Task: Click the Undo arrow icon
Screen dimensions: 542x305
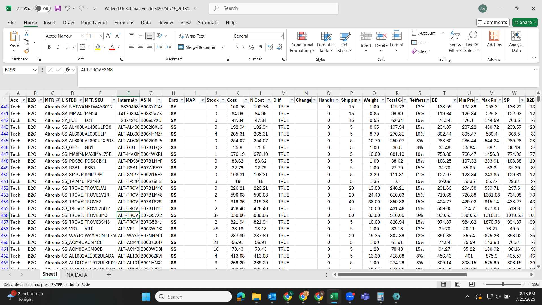Action: click(x=67, y=8)
